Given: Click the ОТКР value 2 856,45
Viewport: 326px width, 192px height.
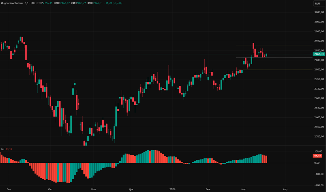Looking at the screenshot, I should [48, 3].
